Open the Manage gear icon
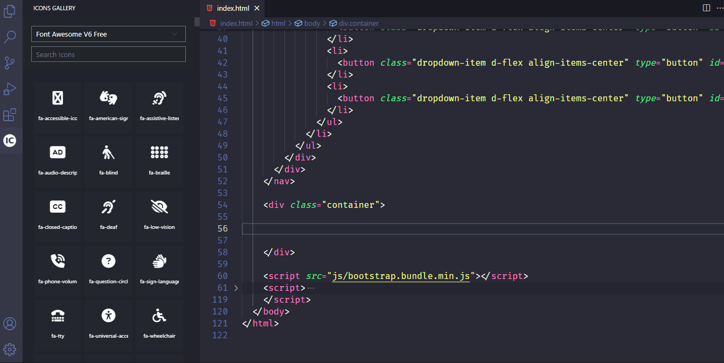Viewport: 724px width, 363px height. [x=10, y=350]
